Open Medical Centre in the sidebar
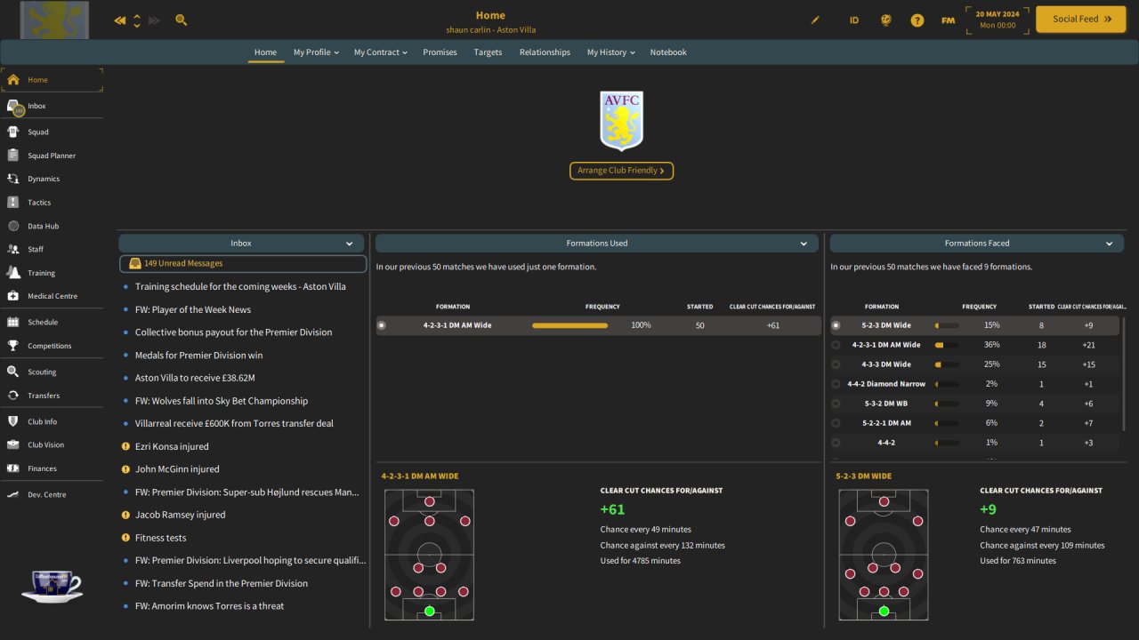 coord(52,296)
